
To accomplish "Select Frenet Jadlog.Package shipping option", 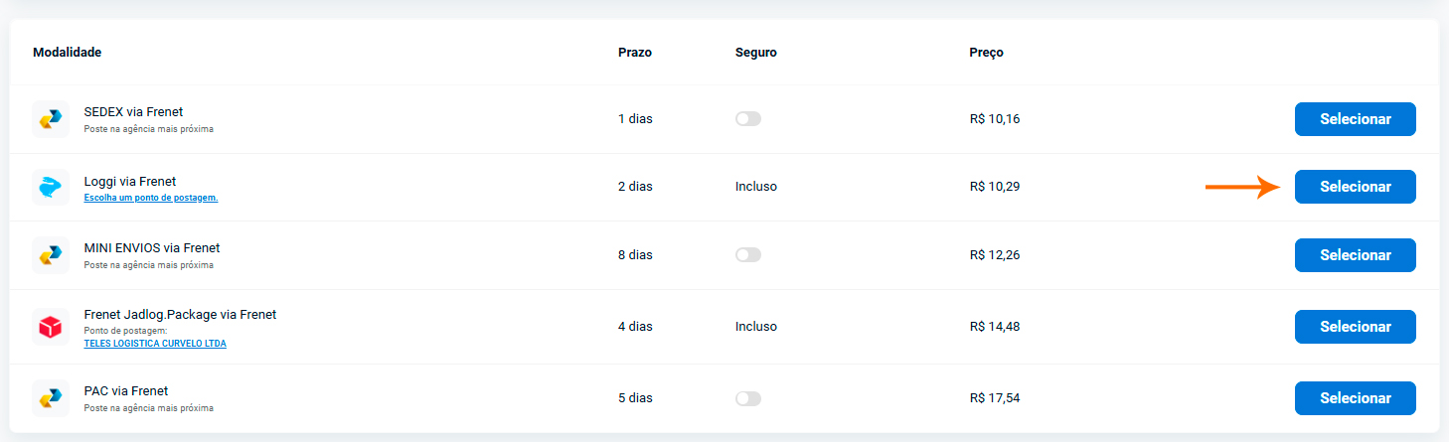I will click(x=1355, y=327).
